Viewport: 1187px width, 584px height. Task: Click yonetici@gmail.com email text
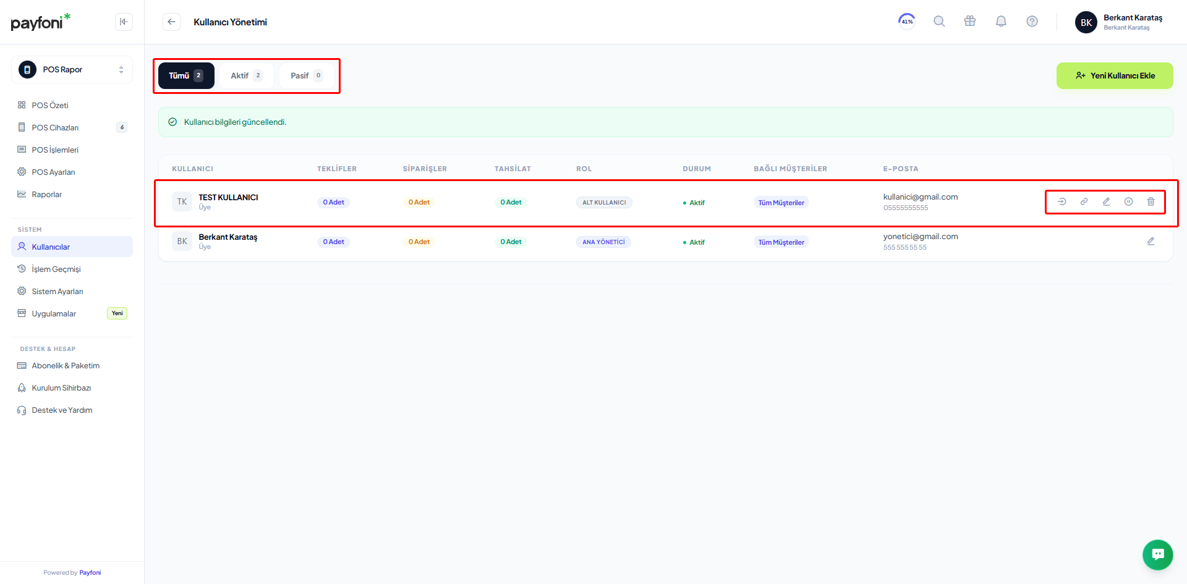point(921,236)
